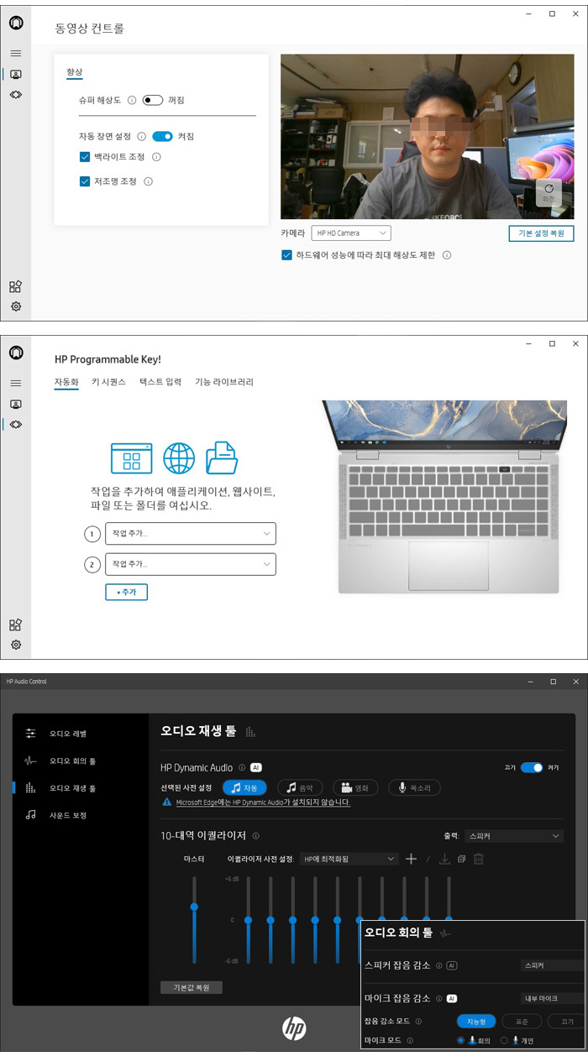Add new equalizer preset with plus icon

click(x=411, y=859)
